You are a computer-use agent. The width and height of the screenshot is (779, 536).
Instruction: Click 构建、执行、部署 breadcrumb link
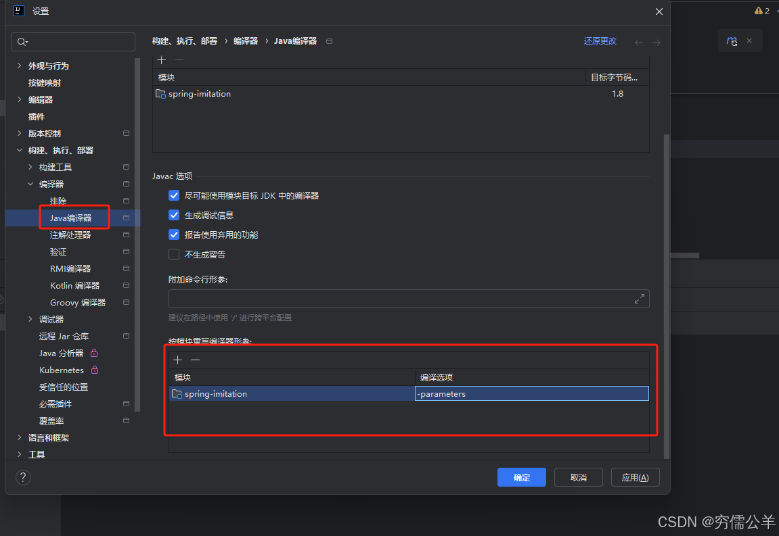(x=185, y=41)
